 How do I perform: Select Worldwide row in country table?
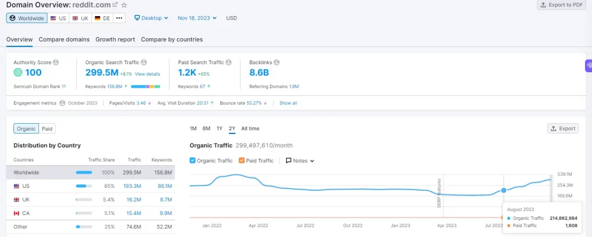point(91,172)
